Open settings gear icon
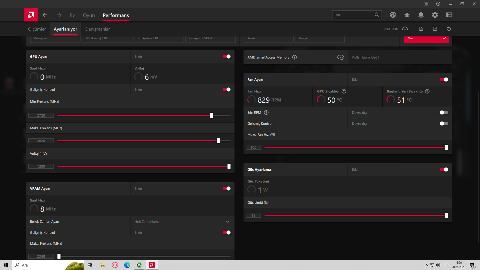The height and width of the screenshot is (270, 480). pyautogui.click(x=435, y=15)
